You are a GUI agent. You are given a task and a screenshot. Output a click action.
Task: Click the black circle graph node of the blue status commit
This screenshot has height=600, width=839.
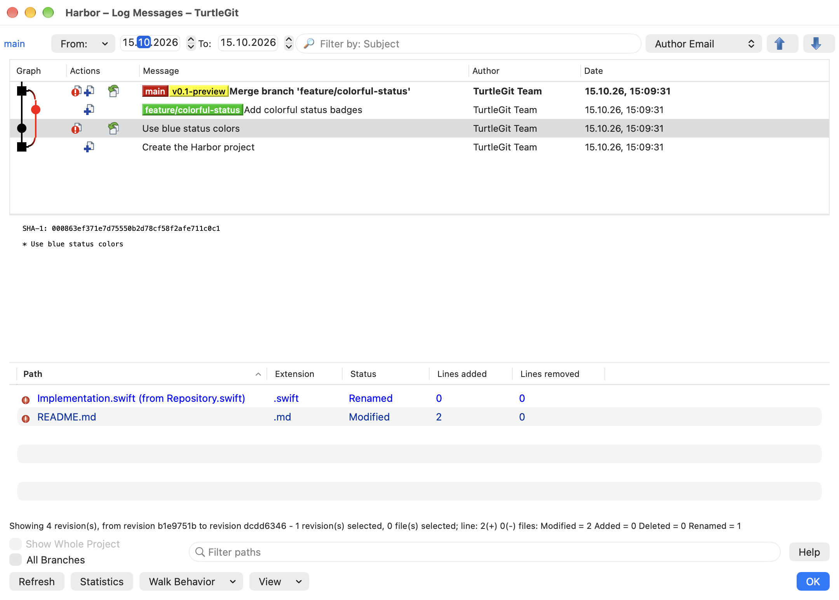tap(22, 128)
